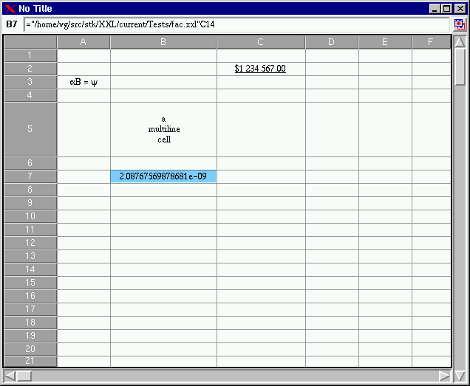
Task: Click the horizontal scrollbar thumb
Action: point(24,376)
